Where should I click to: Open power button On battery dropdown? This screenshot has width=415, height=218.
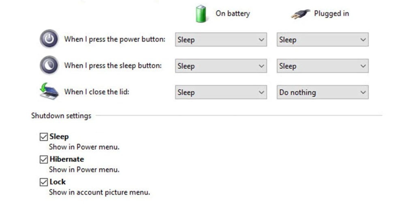[221, 40]
